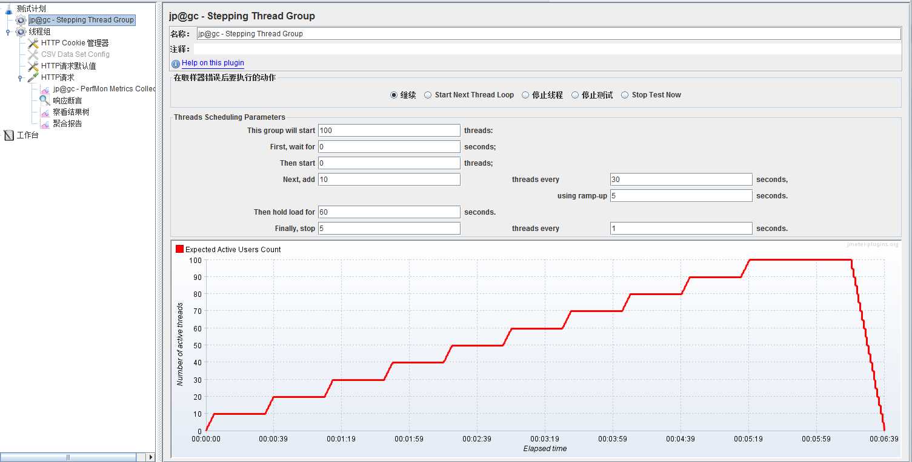Click the disabled CSV Data Set Config icon
The height and width of the screenshot is (462, 912).
point(33,54)
